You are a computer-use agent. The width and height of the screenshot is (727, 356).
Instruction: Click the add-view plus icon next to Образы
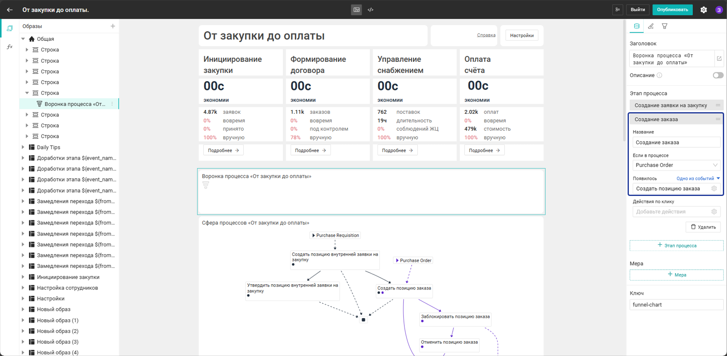click(x=113, y=26)
